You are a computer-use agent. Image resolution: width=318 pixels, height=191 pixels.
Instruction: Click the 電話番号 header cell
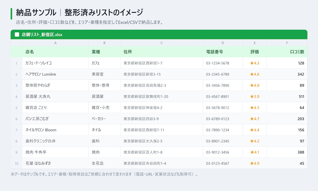click(x=223, y=52)
